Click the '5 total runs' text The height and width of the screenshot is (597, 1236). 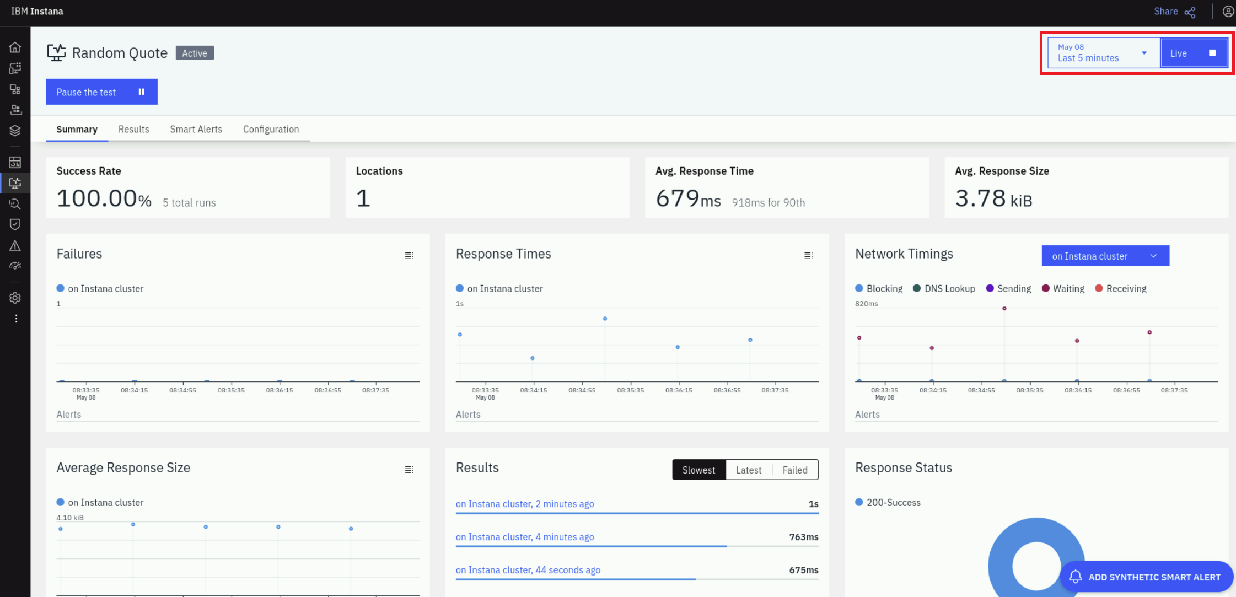pos(189,203)
